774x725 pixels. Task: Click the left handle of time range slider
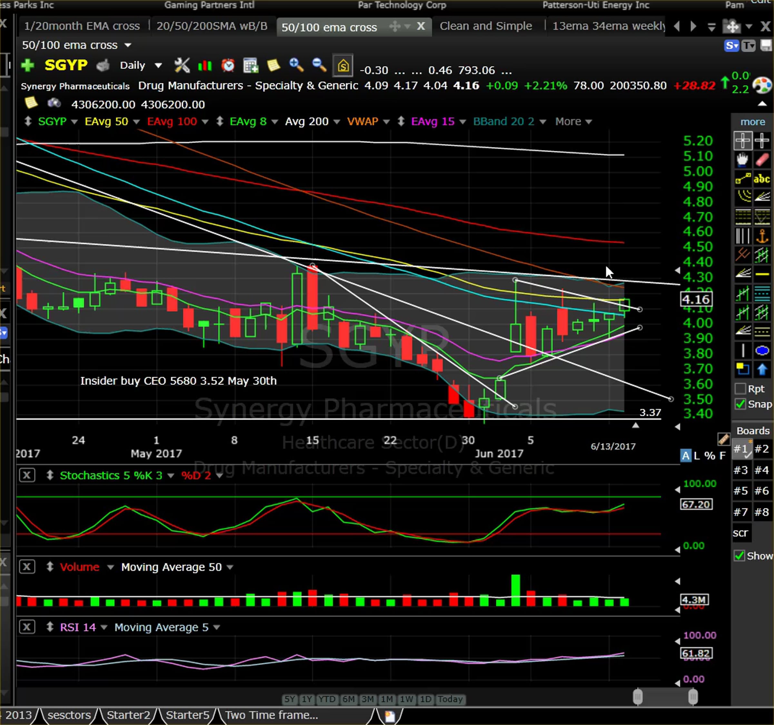[638, 697]
